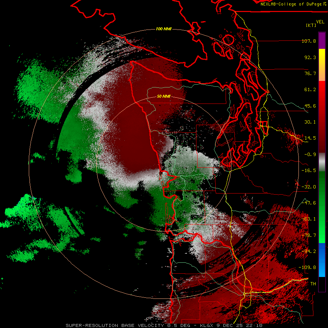This screenshot has width=328, height=328.
Task: Click the Super-Resolution Base Velocity caption
Action: 164,325
